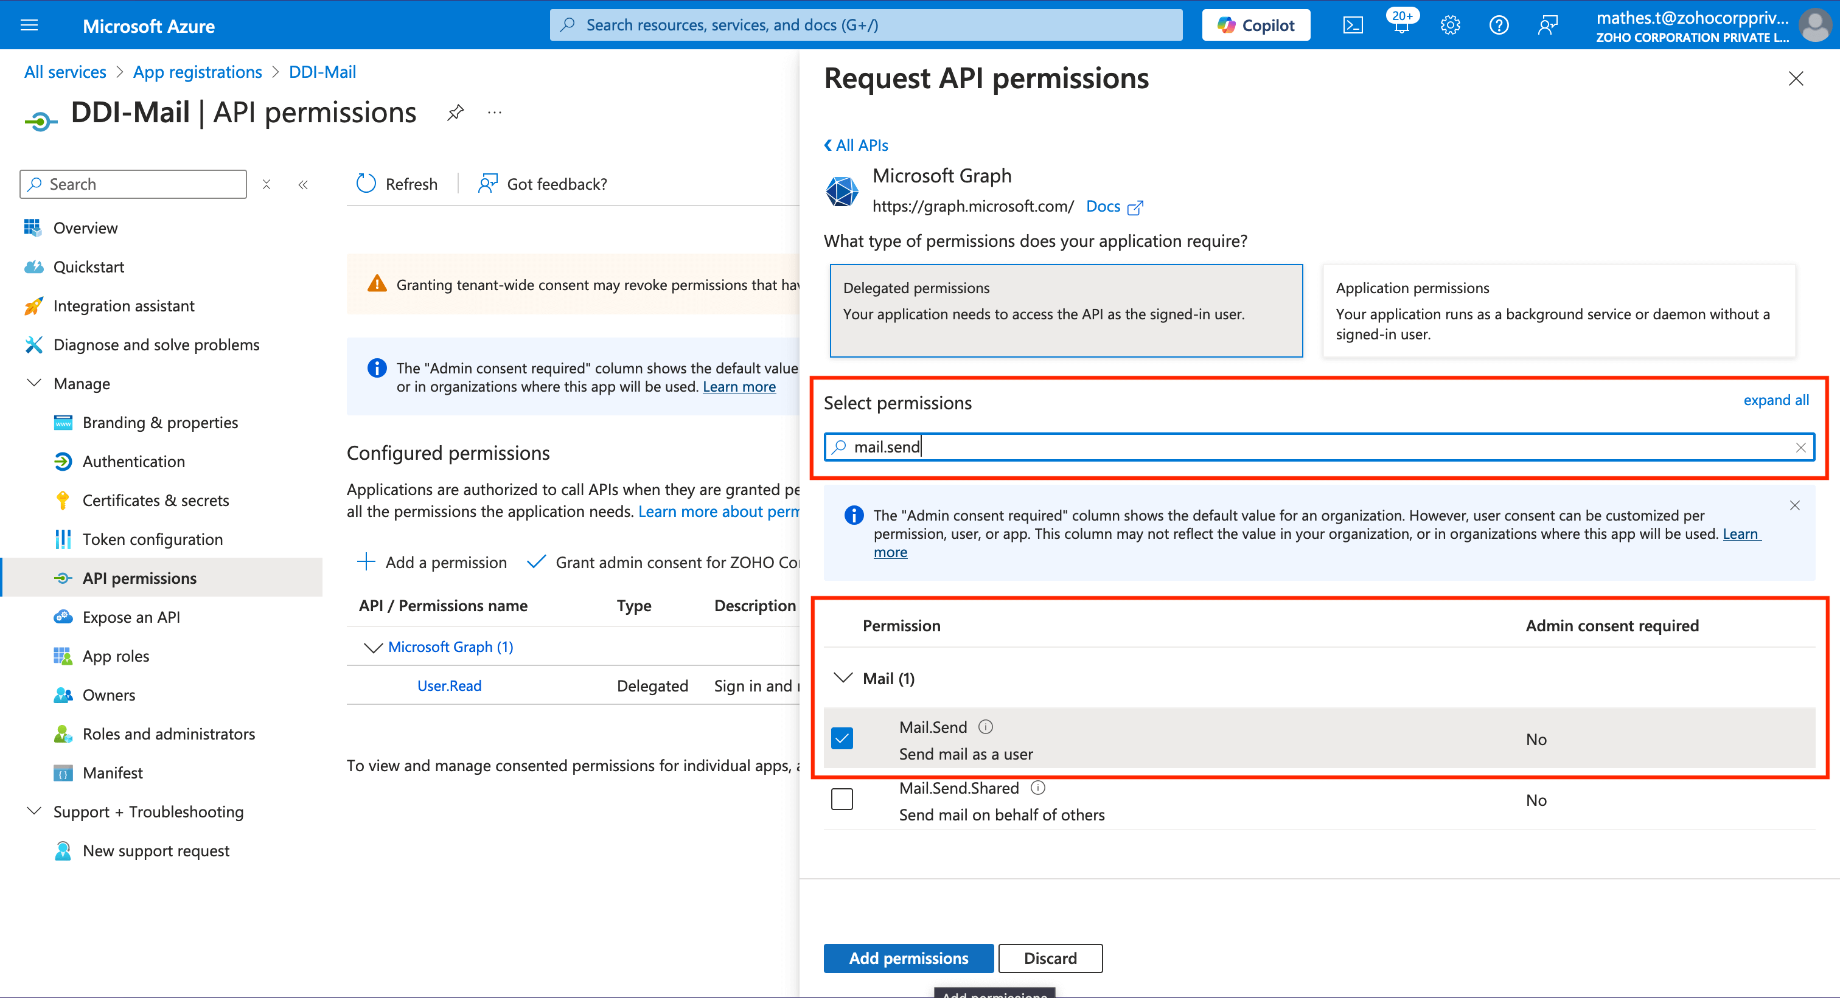Click the top Azure search bar
Viewport: 1840px width, 998px height.
pos(866,26)
